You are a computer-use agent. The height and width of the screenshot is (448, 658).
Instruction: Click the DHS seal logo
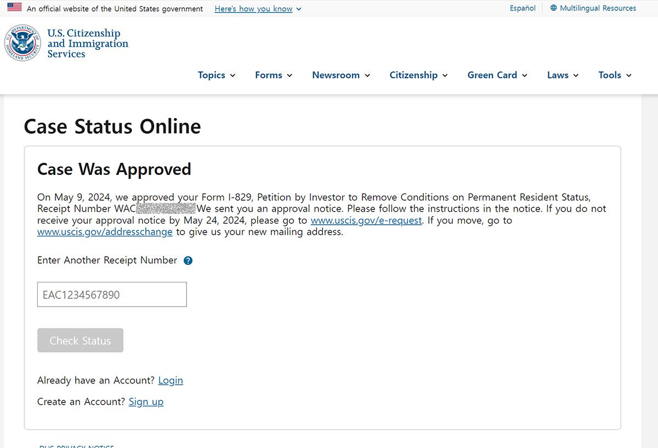22,43
